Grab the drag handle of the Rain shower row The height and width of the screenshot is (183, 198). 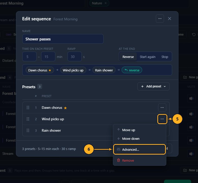(x=28, y=130)
